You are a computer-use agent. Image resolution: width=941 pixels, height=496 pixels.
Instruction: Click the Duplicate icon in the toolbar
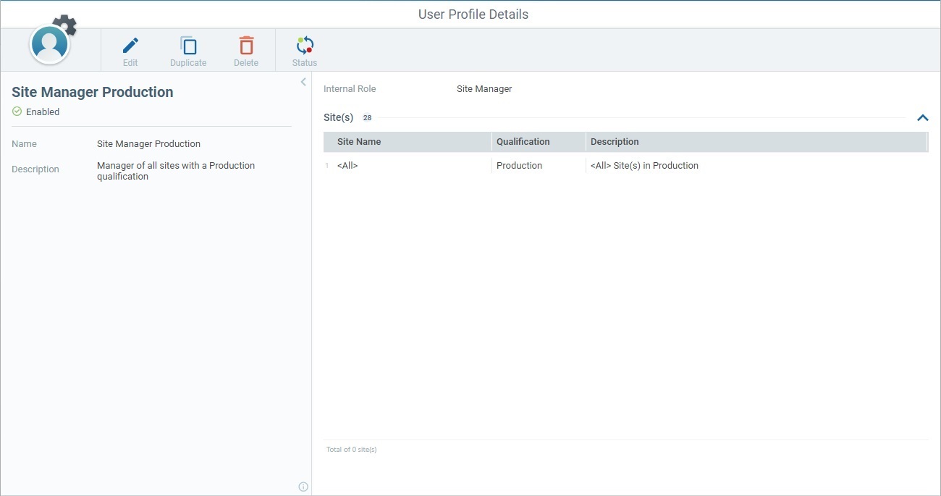[187, 44]
